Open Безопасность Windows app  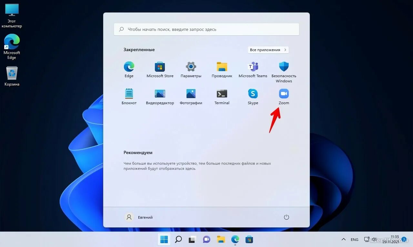[284, 72]
